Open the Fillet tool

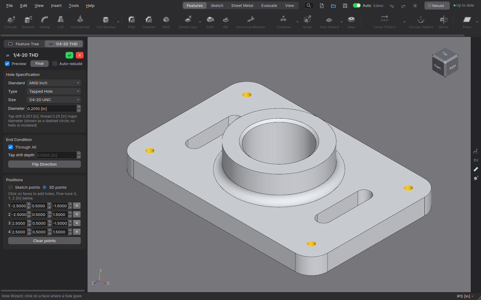(132, 22)
